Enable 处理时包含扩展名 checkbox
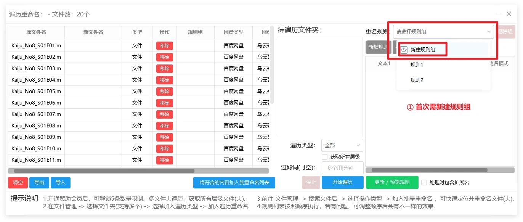523x222 pixels. (424, 182)
